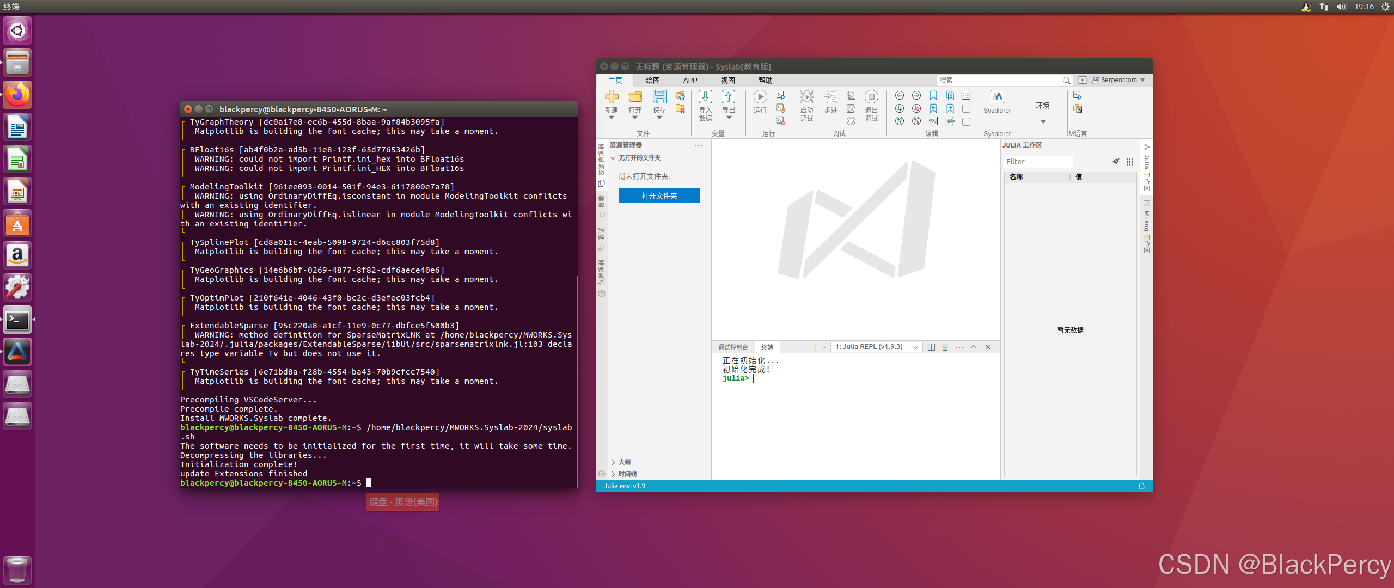Select the 终端 panel tab
Screen dimensions: 1394x588
click(767, 347)
